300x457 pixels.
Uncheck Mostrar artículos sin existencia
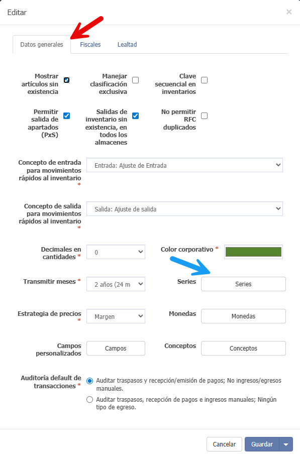tap(66, 79)
